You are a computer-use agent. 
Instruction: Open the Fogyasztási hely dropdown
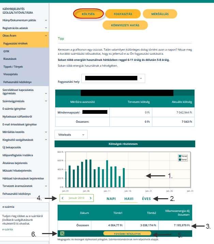(113, 78)
